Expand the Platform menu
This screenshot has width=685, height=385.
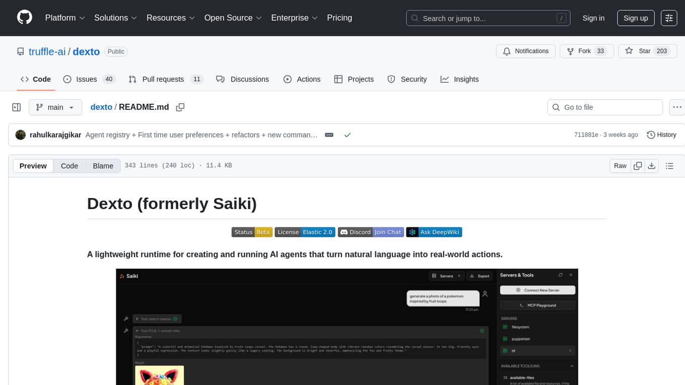point(65,18)
